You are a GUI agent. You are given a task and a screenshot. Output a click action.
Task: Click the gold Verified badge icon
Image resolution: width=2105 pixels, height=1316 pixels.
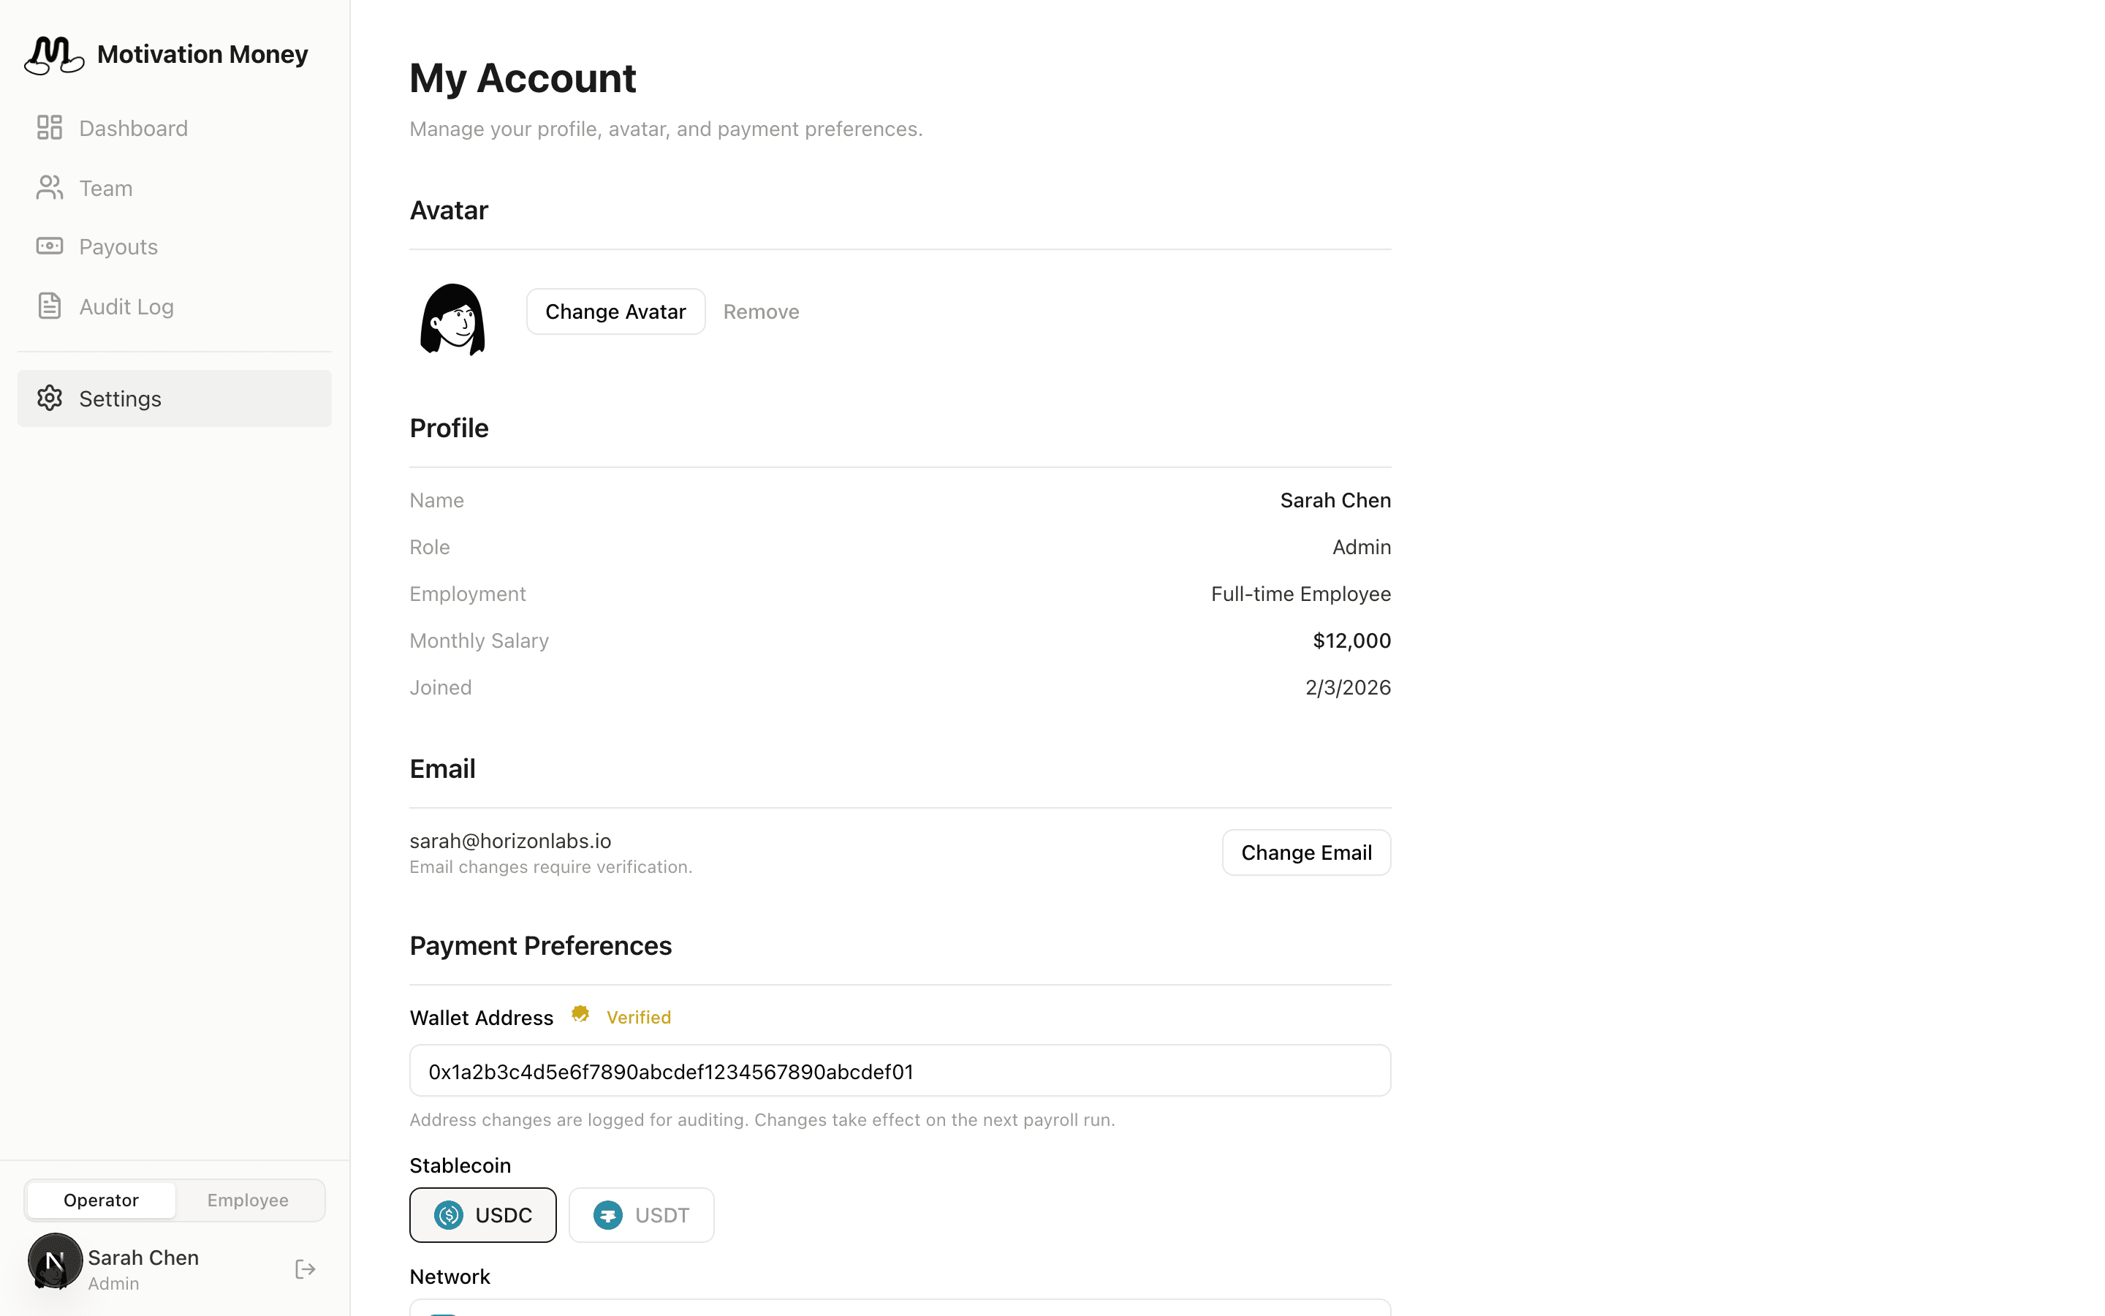point(580,1015)
